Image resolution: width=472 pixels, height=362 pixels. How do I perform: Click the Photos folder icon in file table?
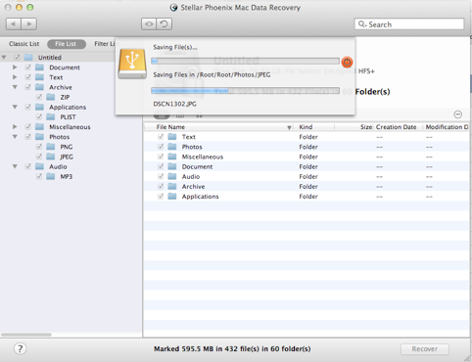(172, 147)
